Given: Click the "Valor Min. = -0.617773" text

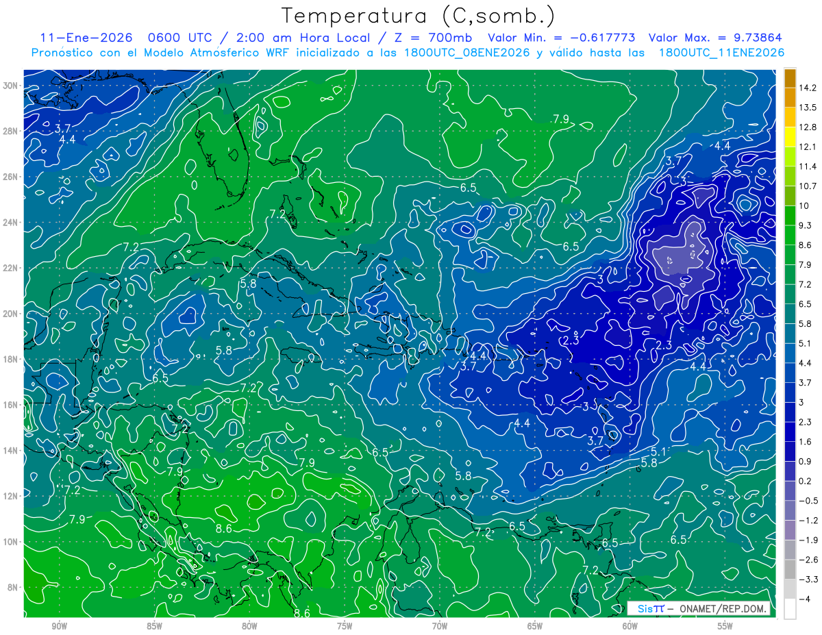Looking at the screenshot, I should click(562, 38).
